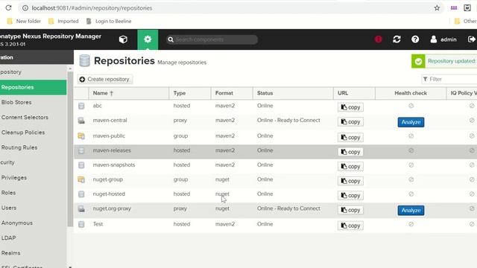Click the maven-releases repository icon
Image resolution: width=477 pixels, height=268 pixels.
81,150
